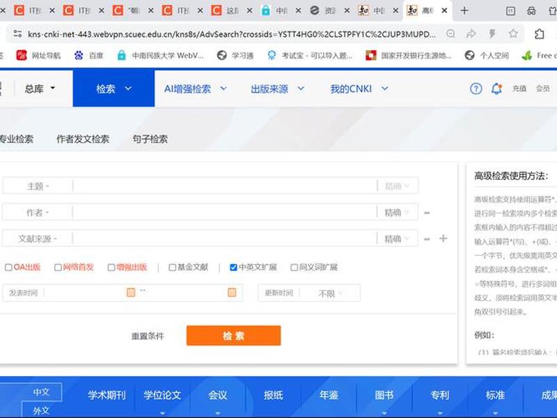
Task: Open the notifications bell icon
Action: click(x=496, y=88)
